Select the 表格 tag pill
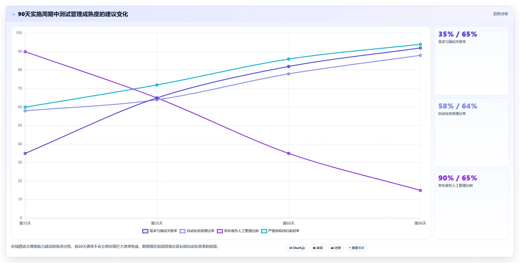This screenshot has height=263, width=520. click(x=318, y=248)
